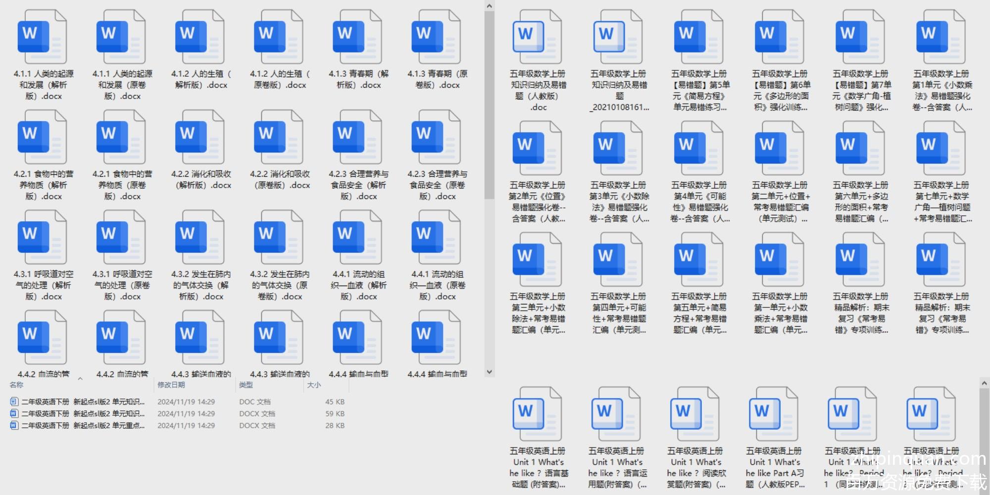
Task: Sort list by 修改日期 column header
Action: pos(171,385)
